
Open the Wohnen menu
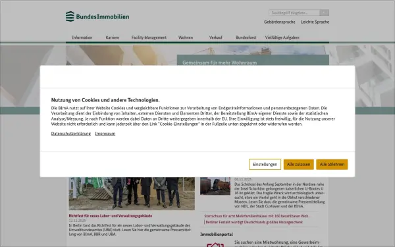(186, 38)
